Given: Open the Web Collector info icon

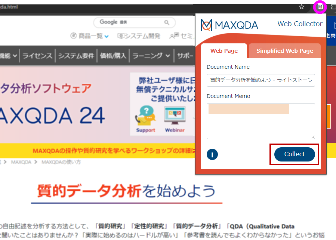Looking at the screenshot, I should click(x=212, y=154).
